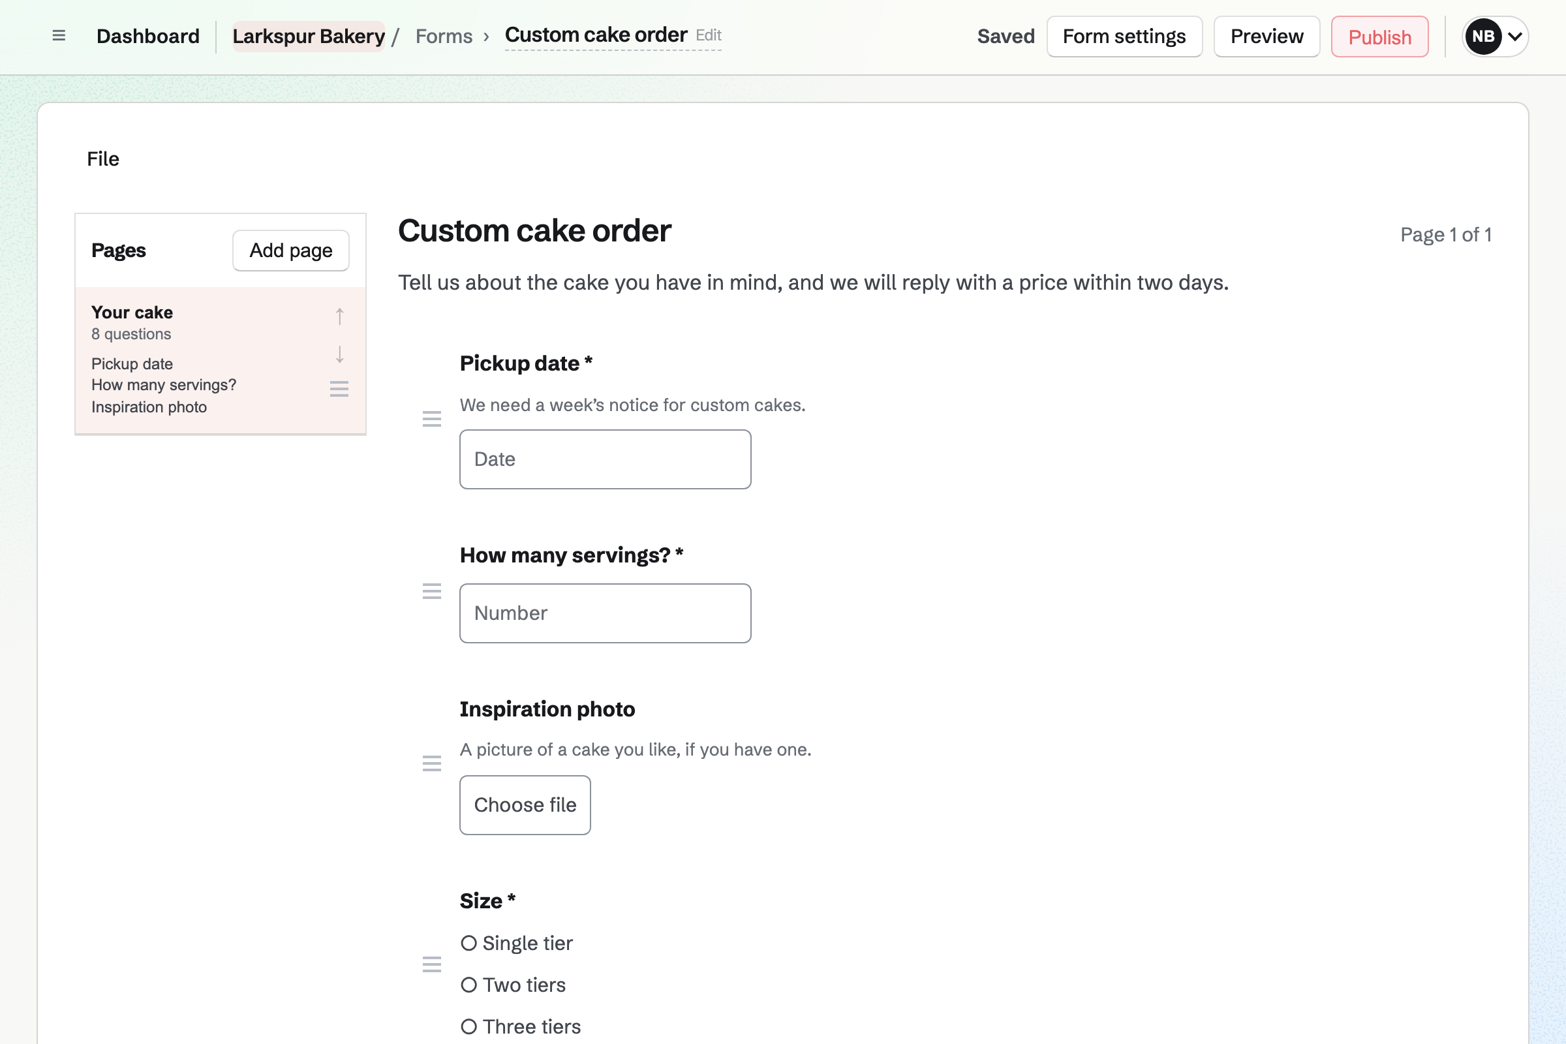The height and width of the screenshot is (1044, 1566).
Task: Click the Custom cake order breadcrumb title
Action: [596, 35]
